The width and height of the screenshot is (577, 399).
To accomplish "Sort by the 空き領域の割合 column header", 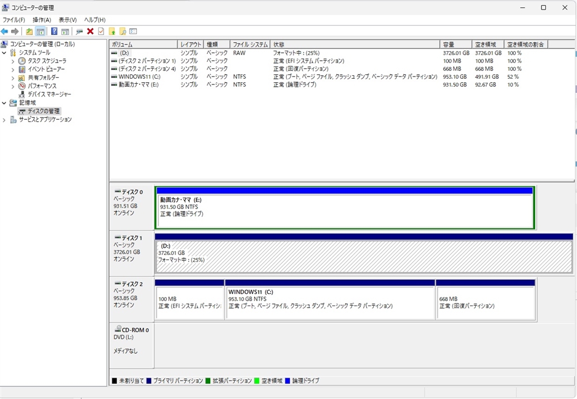I will click(x=526, y=44).
